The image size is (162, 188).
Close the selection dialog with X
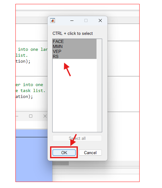[x=100, y=21]
